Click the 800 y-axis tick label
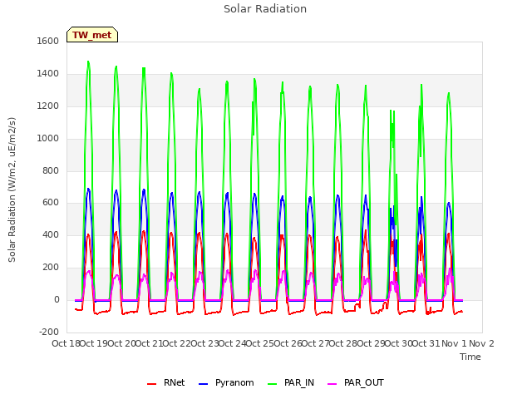Image resolution: width=532 pixels, height=399 pixels. pyautogui.click(x=51, y=170)
